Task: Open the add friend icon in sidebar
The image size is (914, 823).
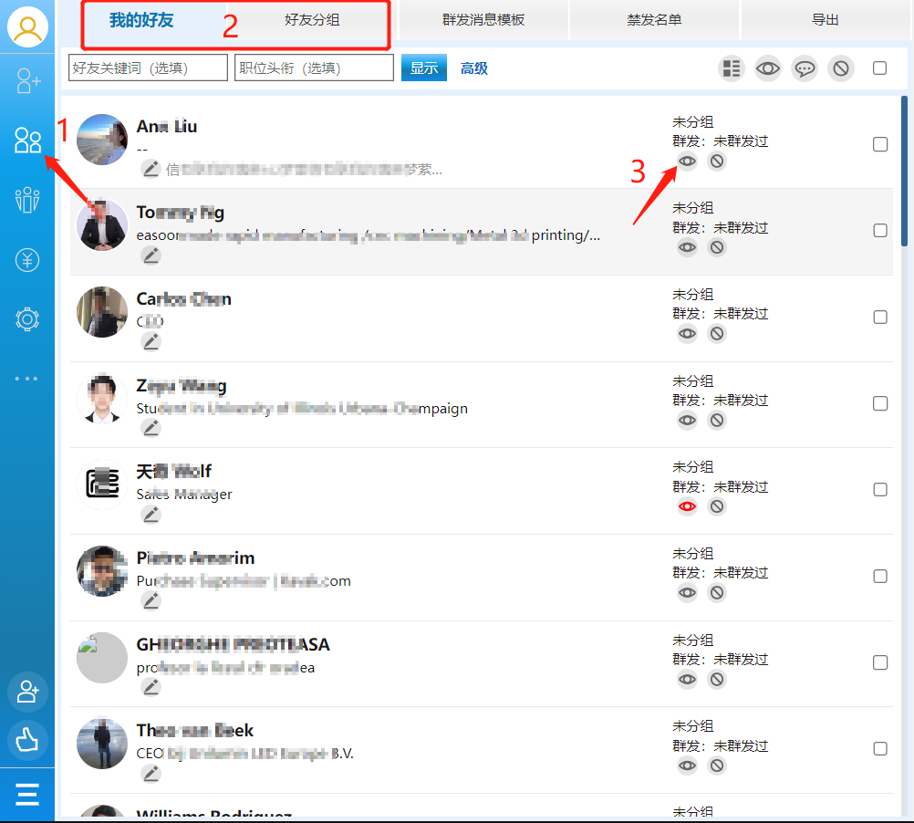Action: coord(27,83)
